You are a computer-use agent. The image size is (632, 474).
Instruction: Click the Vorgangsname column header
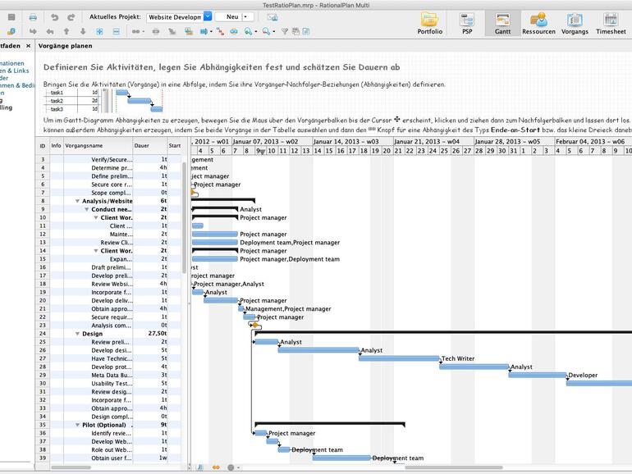coord(98,146)
